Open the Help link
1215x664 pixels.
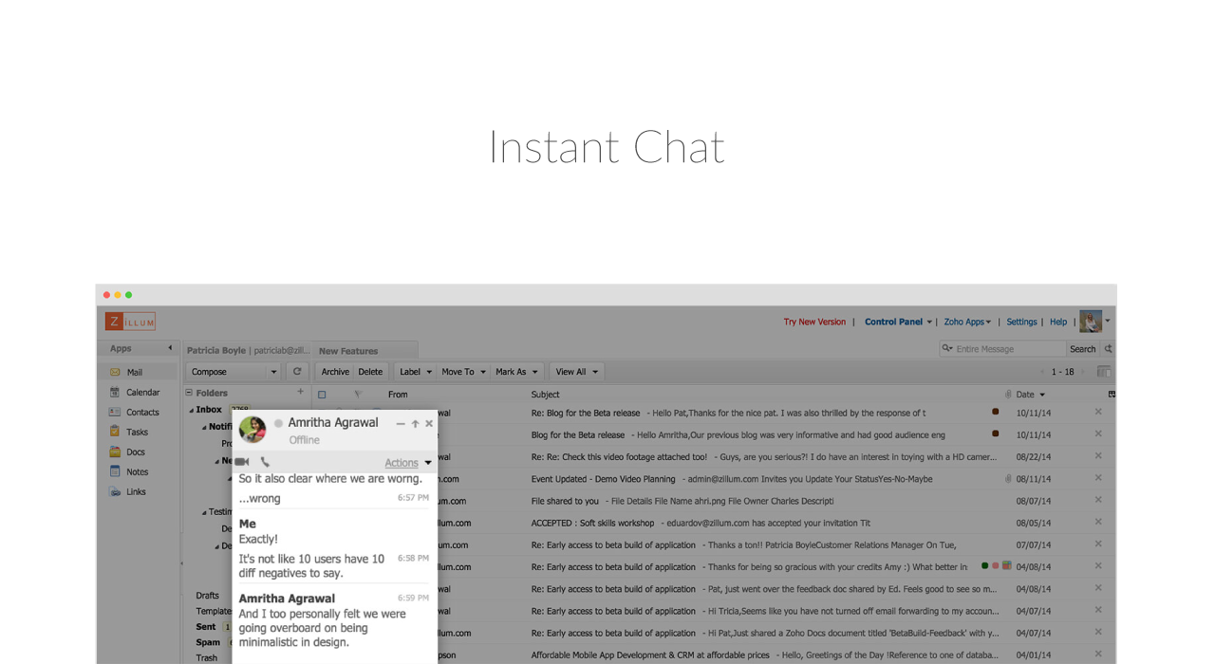point(1058,322)
